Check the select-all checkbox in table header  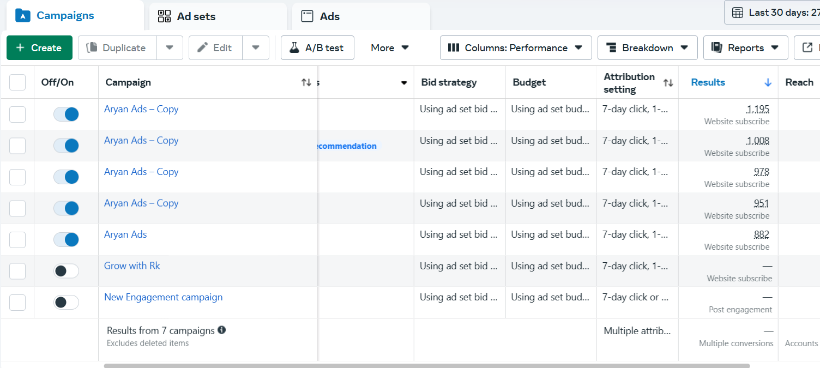pos(17,82)
